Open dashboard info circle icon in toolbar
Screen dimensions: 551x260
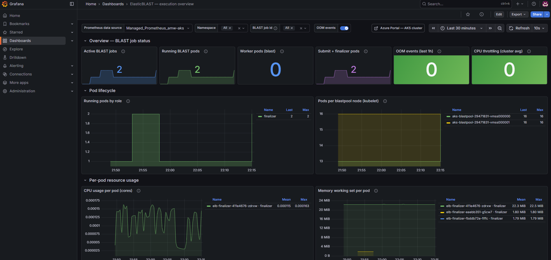(482, 14)
